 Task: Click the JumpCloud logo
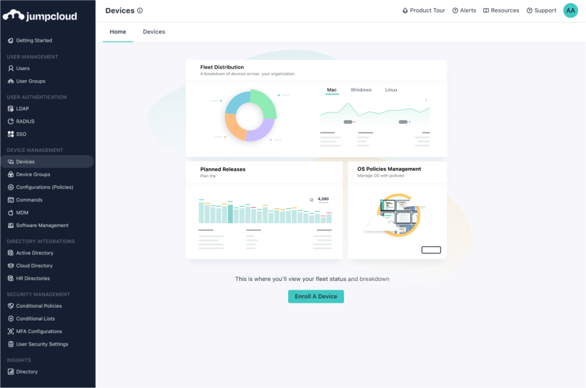pos(40,15)
